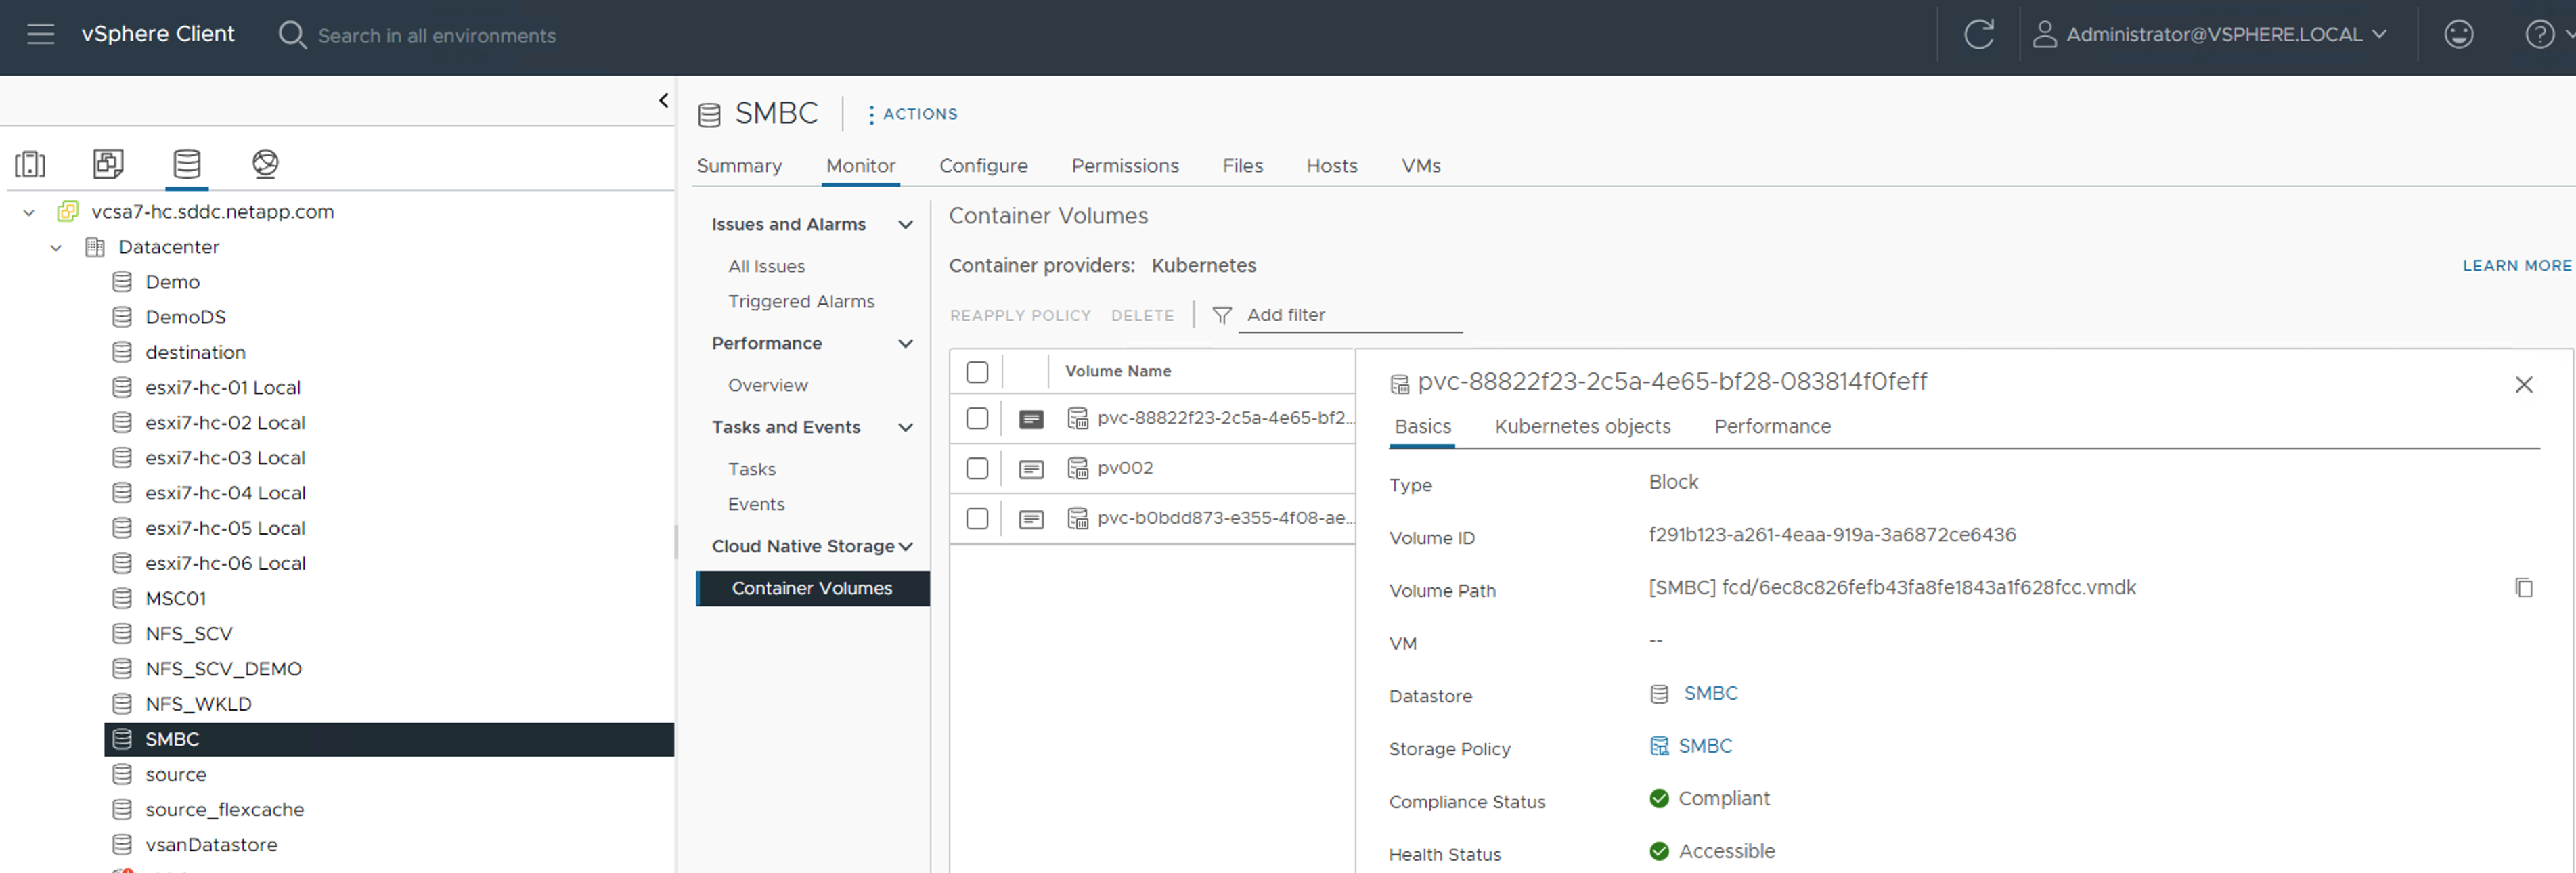Switch to Hosts and Clusters inventory view

(x=30, y=163)
